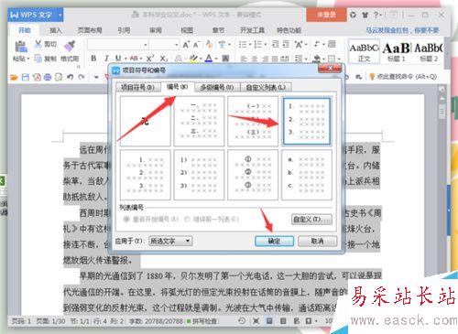
Task: Redo action with arrow icon
Action: pos(82,77)
